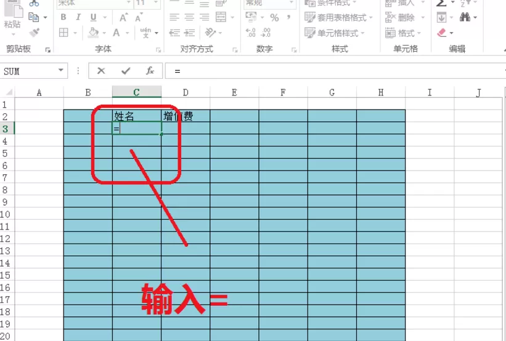Increase the cell indent

click(x=189, y=33)
